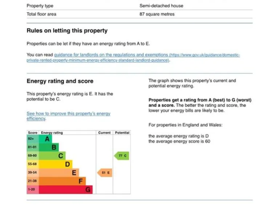Image resolution: width=279 pixels, height=209 pixels.
Task: Click the 'Potential' column header
Action: tap(122, 133)
